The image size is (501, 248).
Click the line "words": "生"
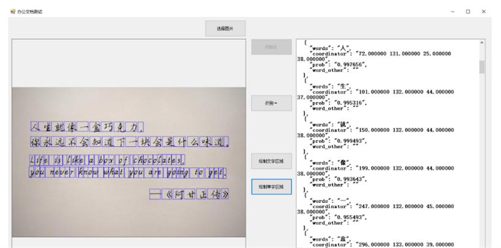pos(331,86)
